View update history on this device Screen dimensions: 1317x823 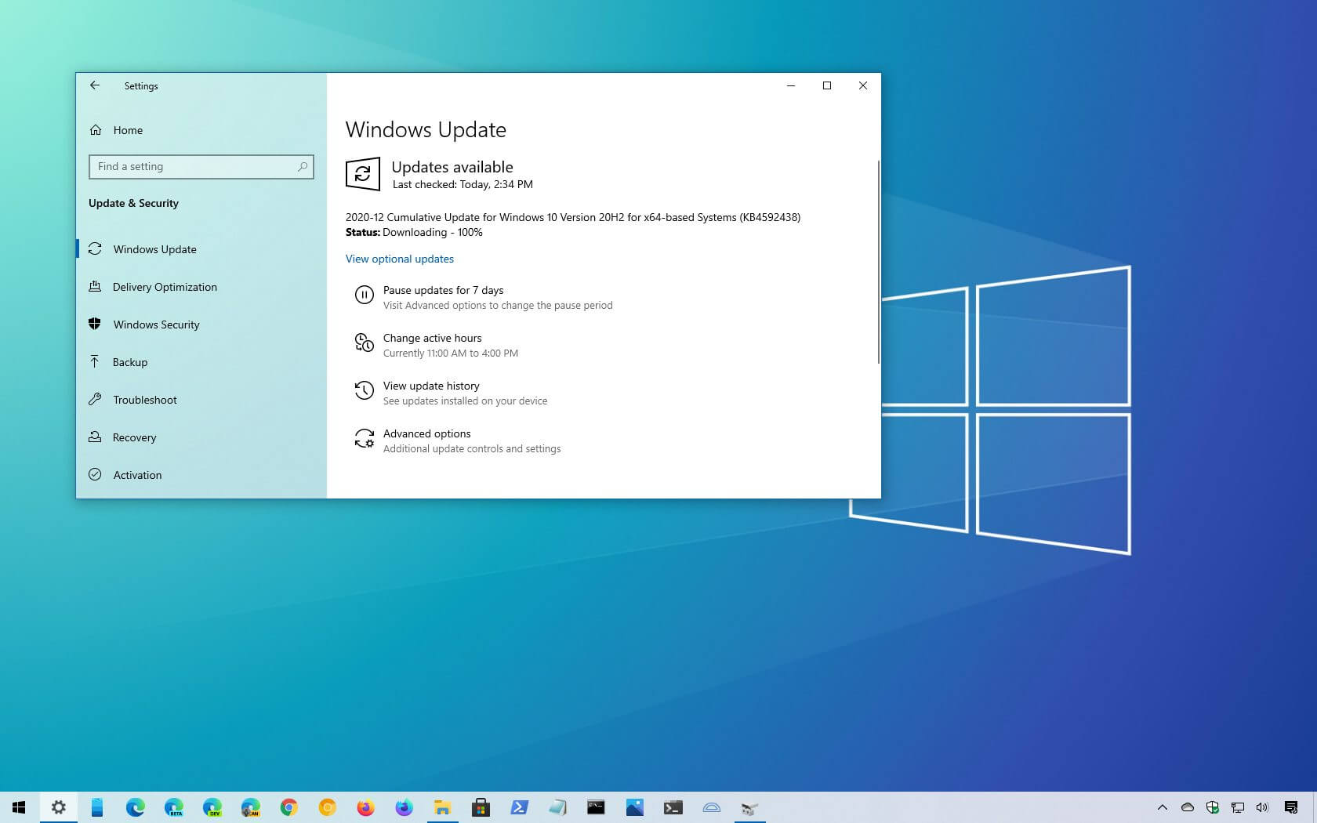coord(430,386)
